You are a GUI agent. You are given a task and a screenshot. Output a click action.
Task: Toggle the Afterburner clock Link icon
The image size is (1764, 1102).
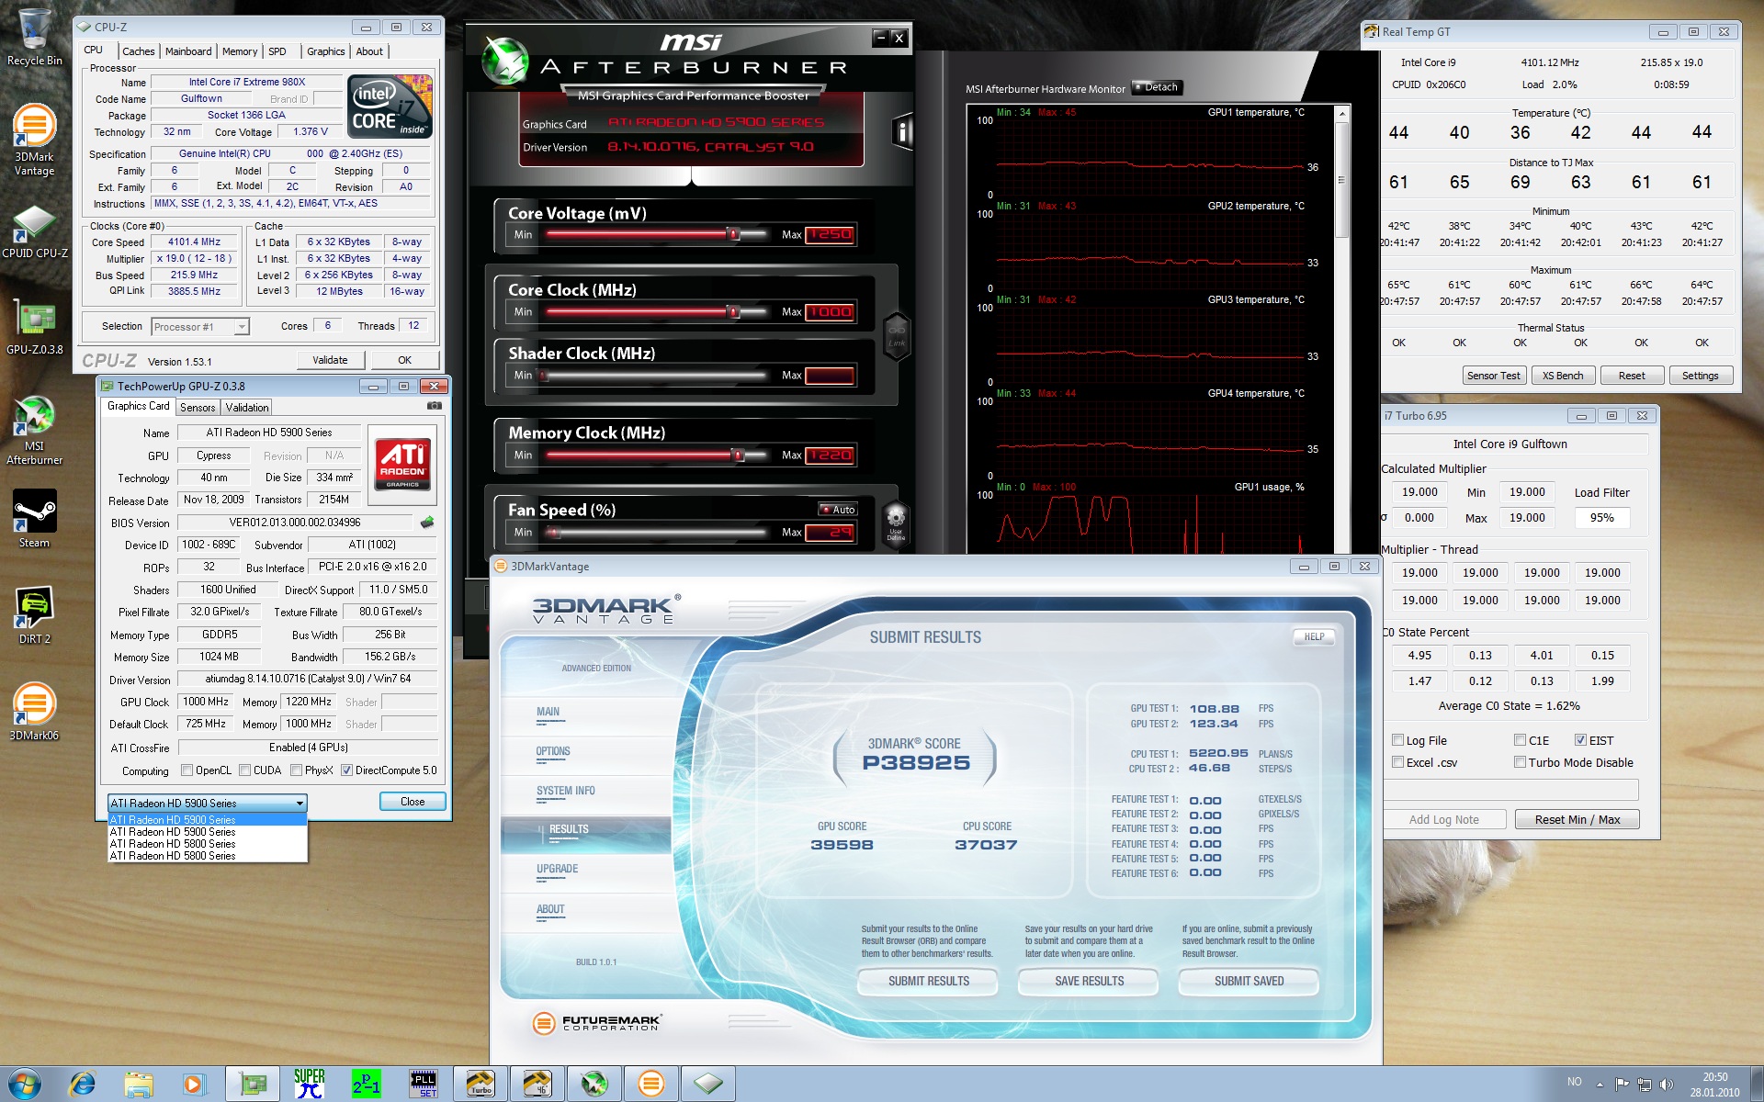(897, 335)
